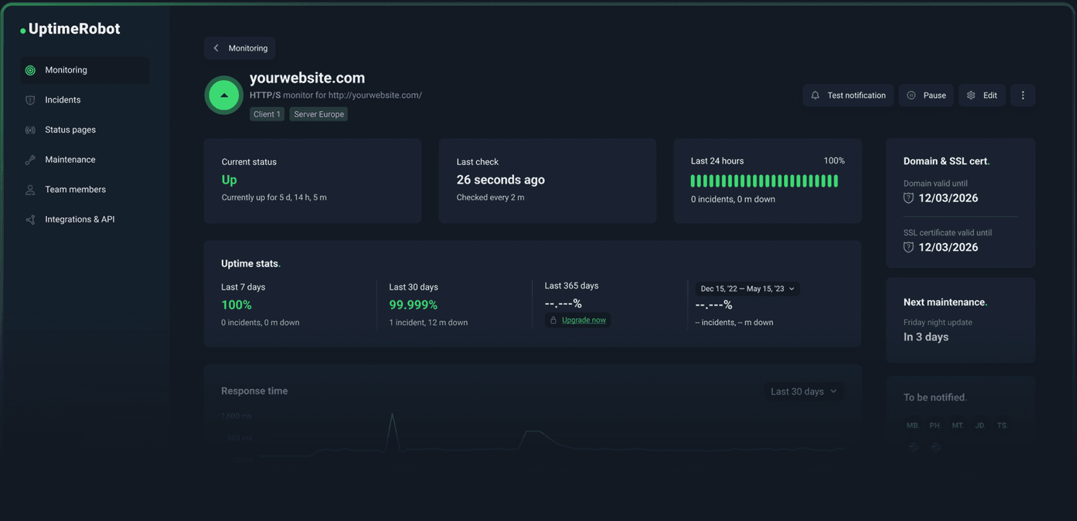Click the Maintenance wrench icon
The height and width of the screenshot is (521, 1077).
[31, 160]
